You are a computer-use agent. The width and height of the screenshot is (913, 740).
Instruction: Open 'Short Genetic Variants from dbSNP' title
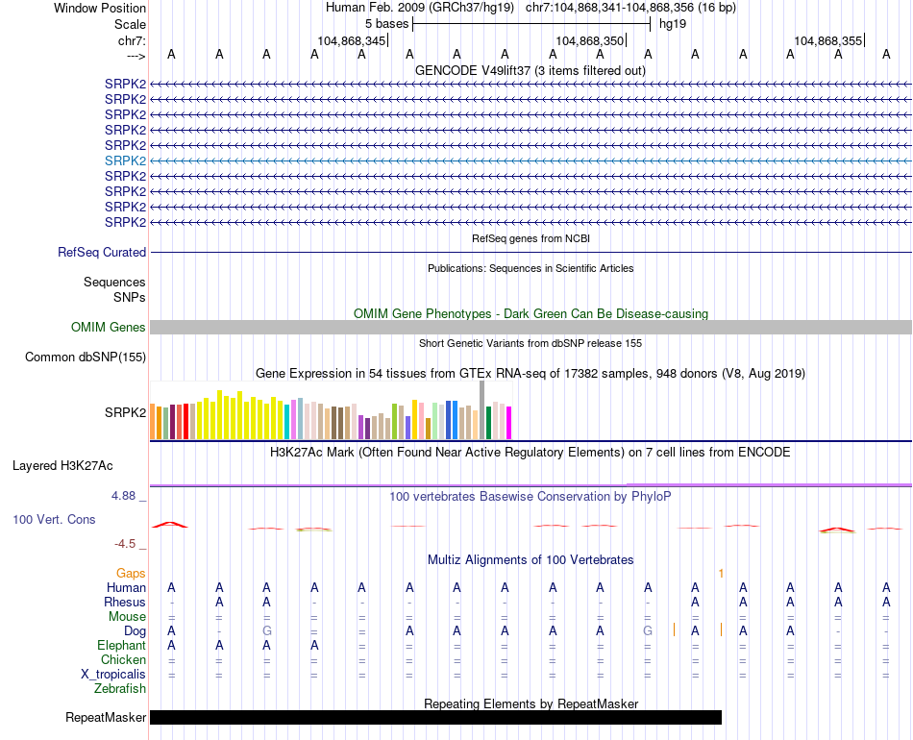tap(531, 343)
